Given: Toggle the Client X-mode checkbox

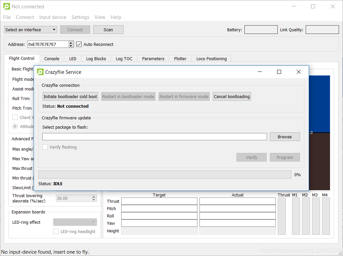Looking at the screenshot, I should pos(15,117).
